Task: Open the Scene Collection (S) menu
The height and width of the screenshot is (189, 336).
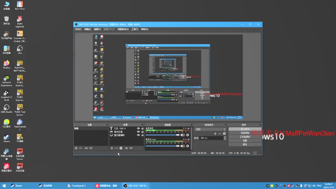Action: coord(123,29)
